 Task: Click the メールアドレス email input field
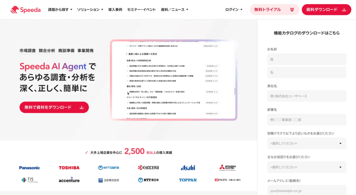[306, 190]
